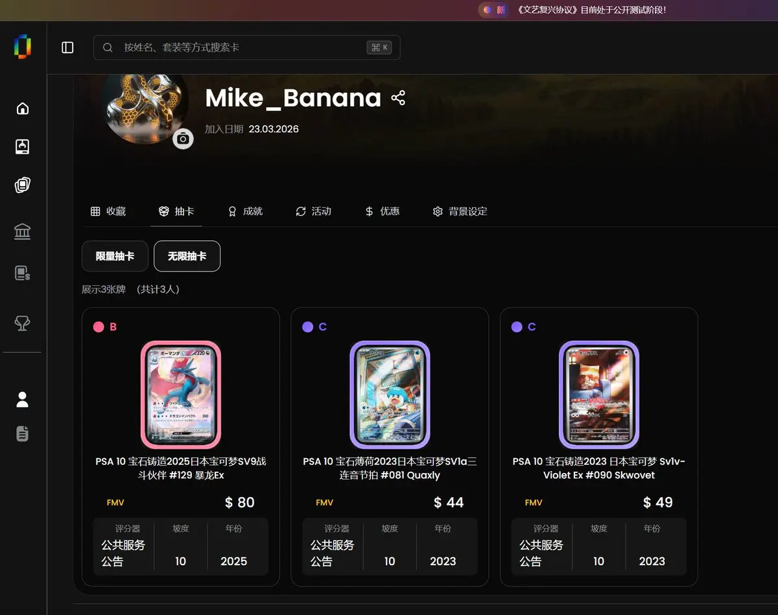Open the price list icon in the sidebar
Screen dimensions: 778x615
pyautogui.click(x=23, y=273)
